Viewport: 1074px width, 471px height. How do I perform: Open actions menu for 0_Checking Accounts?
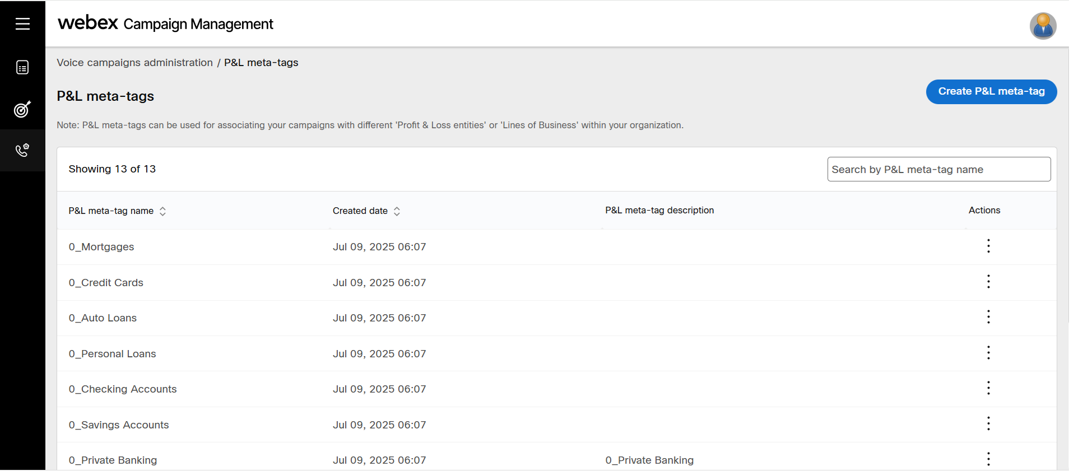pos(988,388)
